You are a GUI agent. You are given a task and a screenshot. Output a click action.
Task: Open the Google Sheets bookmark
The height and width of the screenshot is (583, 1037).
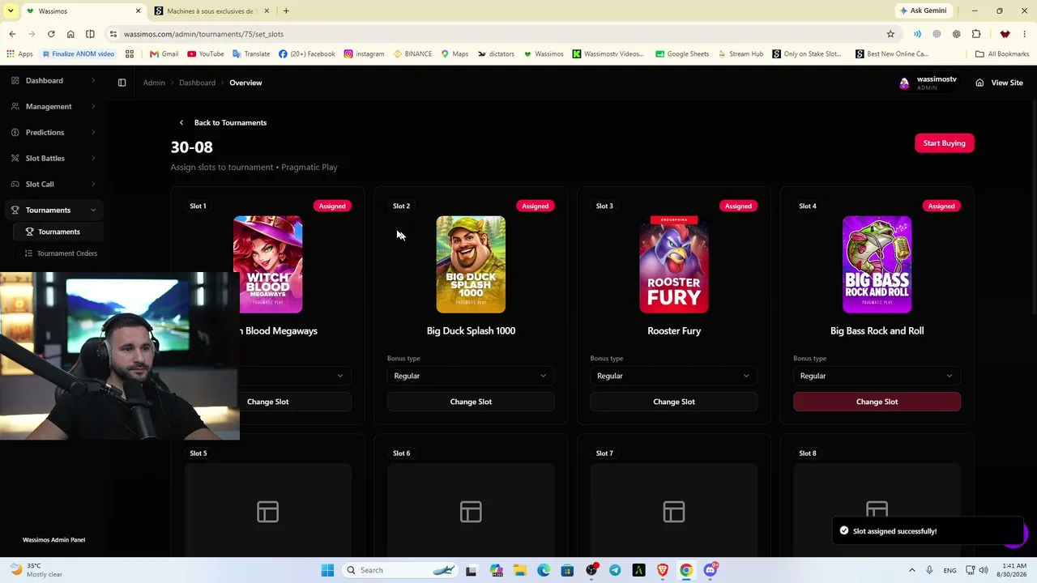pyautogui.click(x=682, y=54)
